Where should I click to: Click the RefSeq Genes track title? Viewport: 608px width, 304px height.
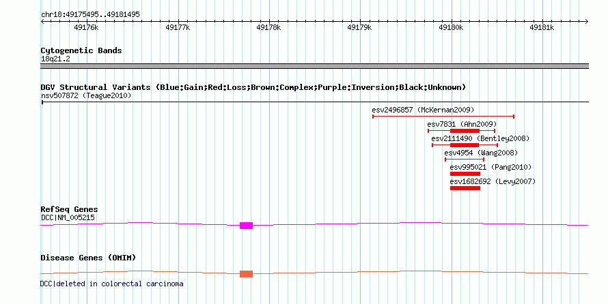tap(69, 210)
